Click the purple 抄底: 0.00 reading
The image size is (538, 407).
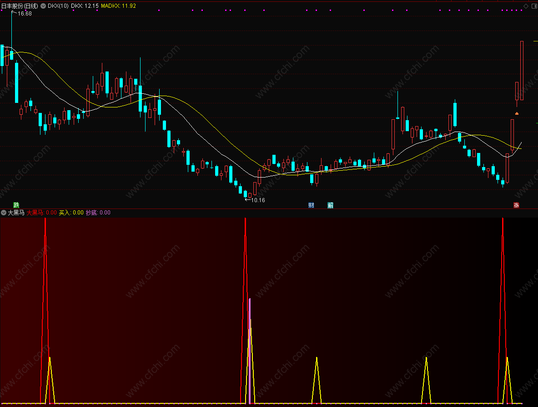[98, 213]
